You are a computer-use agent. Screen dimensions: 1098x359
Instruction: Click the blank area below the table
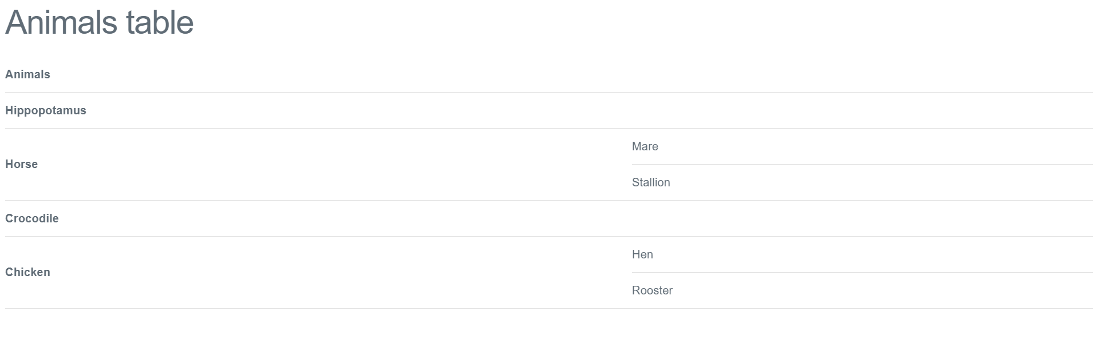[549, 334]
